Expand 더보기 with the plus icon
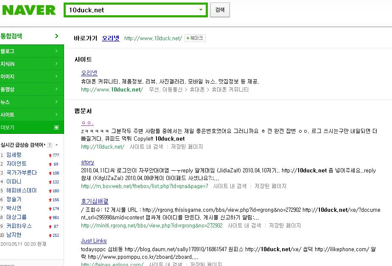 click(56, 127)
